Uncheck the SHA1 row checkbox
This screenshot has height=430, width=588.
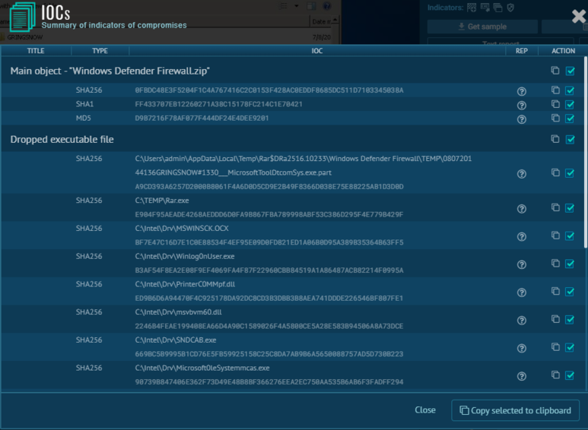click(570, 105)
